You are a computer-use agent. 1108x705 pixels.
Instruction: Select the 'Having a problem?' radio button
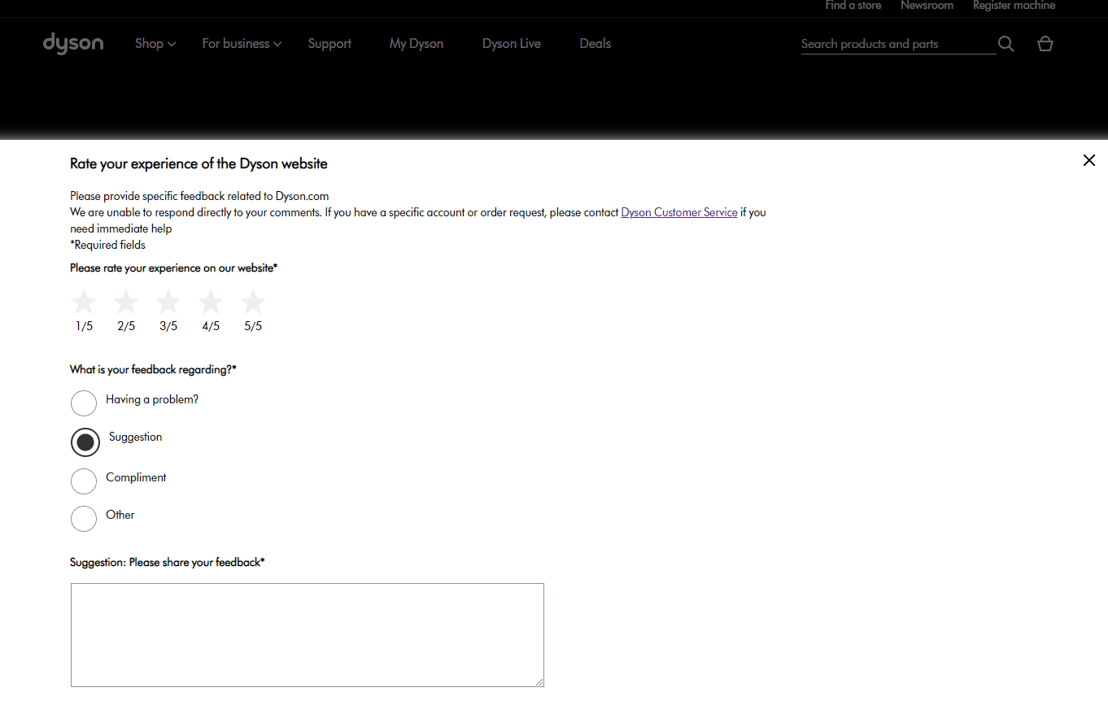click(x=84, y=403)
